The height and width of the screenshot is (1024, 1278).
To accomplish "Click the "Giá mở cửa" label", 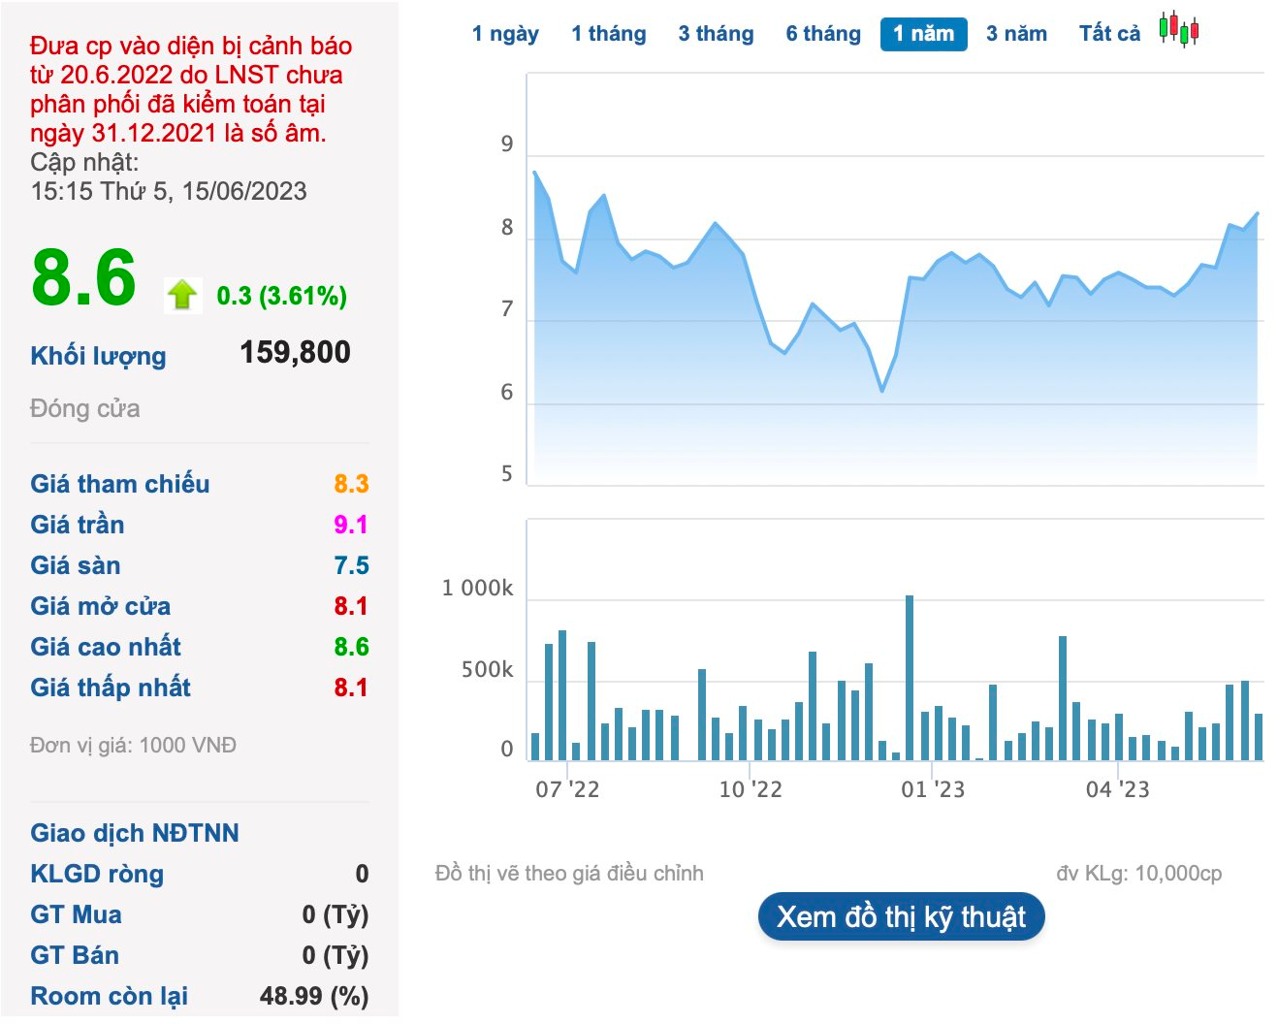I will click(x=100, y=606).
